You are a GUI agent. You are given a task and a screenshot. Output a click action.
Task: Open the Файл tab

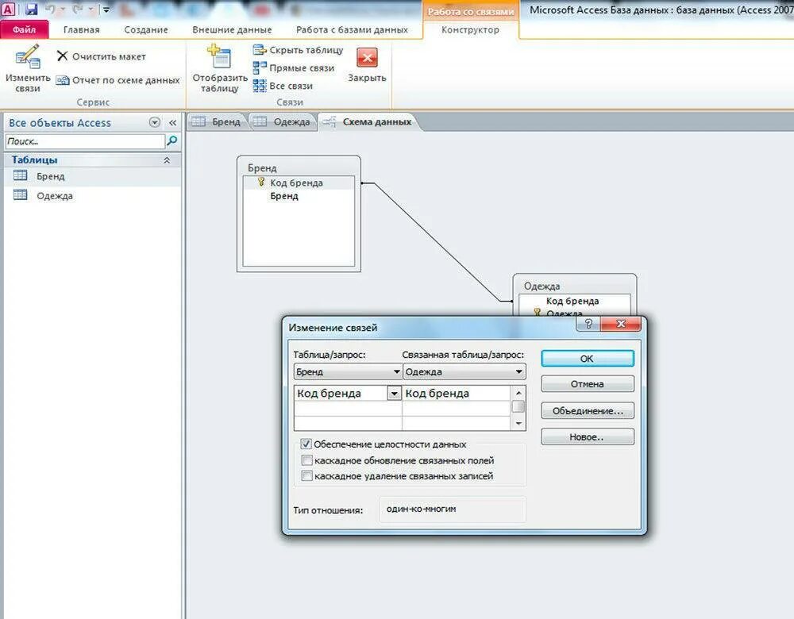pos(25,29)
